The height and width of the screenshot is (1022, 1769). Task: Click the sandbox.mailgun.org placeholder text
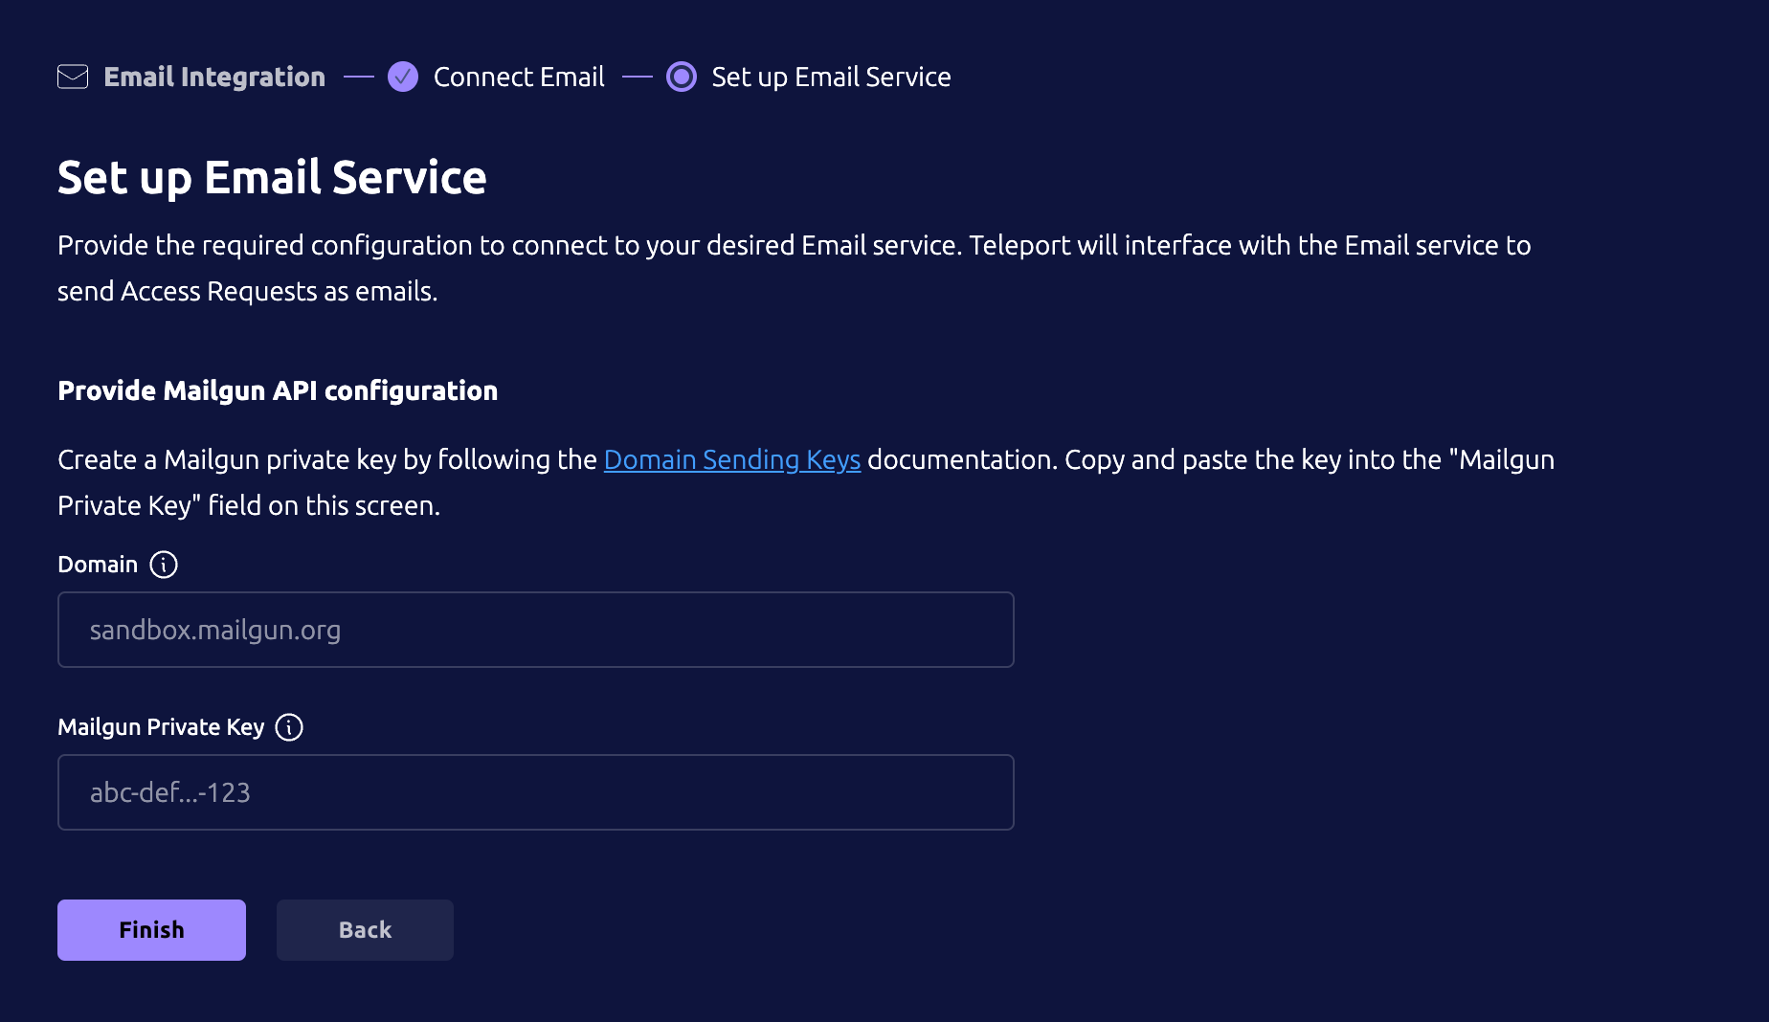[215, 629]
